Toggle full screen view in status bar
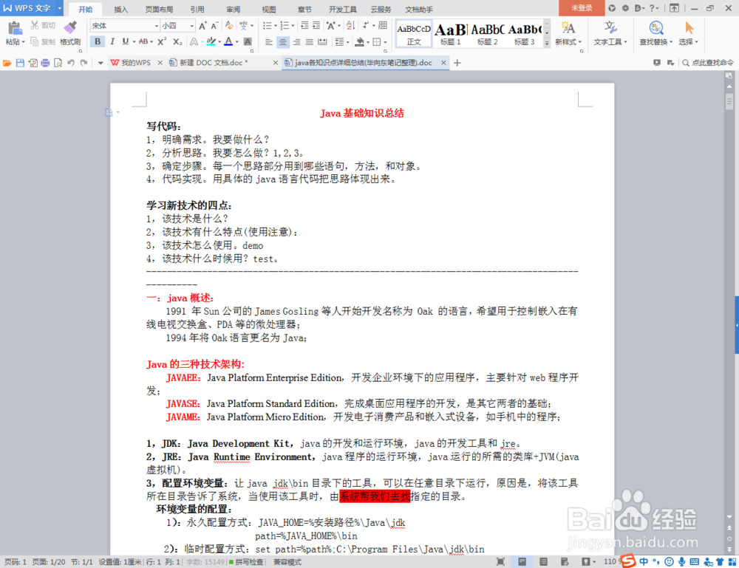 [x=500, y=561]
